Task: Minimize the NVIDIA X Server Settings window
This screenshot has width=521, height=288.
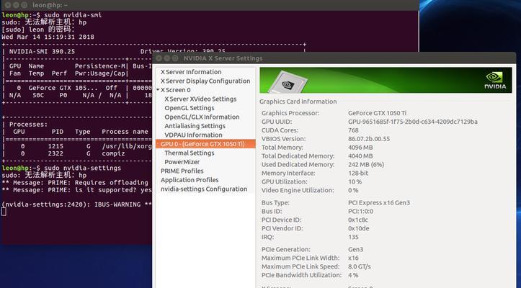Action: tap(166, 58)
